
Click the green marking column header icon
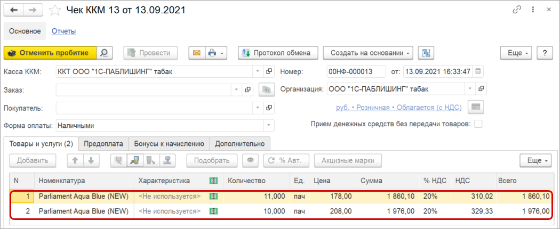coord(213,181)
